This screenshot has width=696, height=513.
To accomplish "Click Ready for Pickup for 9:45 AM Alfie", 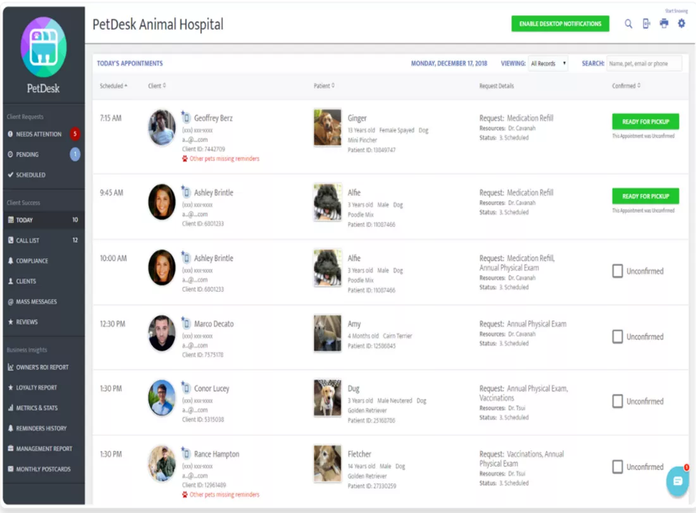I will (645, 196).
